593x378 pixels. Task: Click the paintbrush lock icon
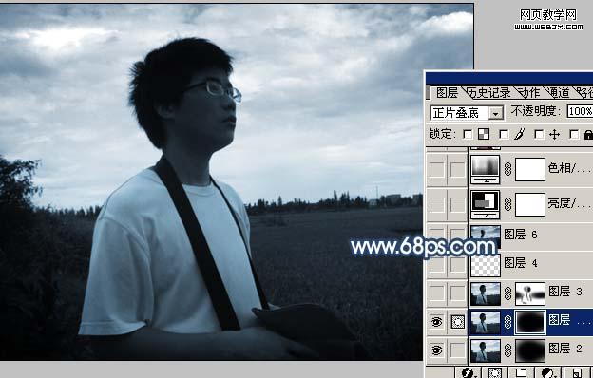519,133
